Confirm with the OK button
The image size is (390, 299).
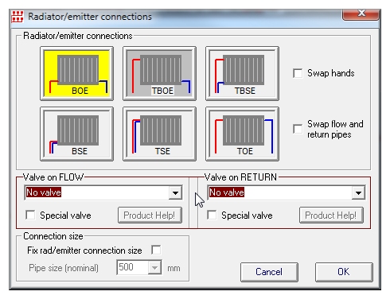pyautogui.click(x=344, y=272)
